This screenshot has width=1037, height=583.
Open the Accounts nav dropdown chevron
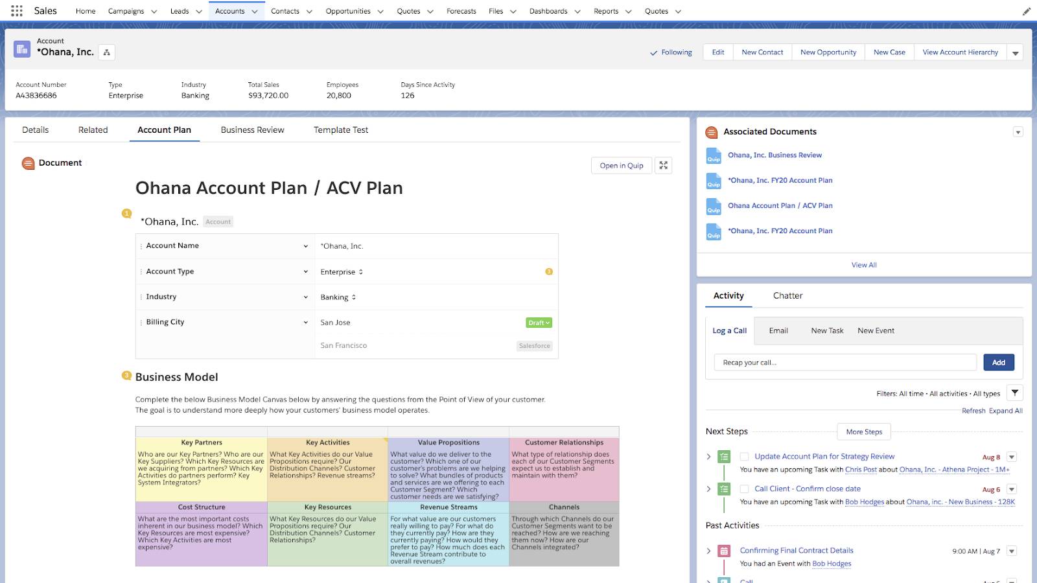254,12
